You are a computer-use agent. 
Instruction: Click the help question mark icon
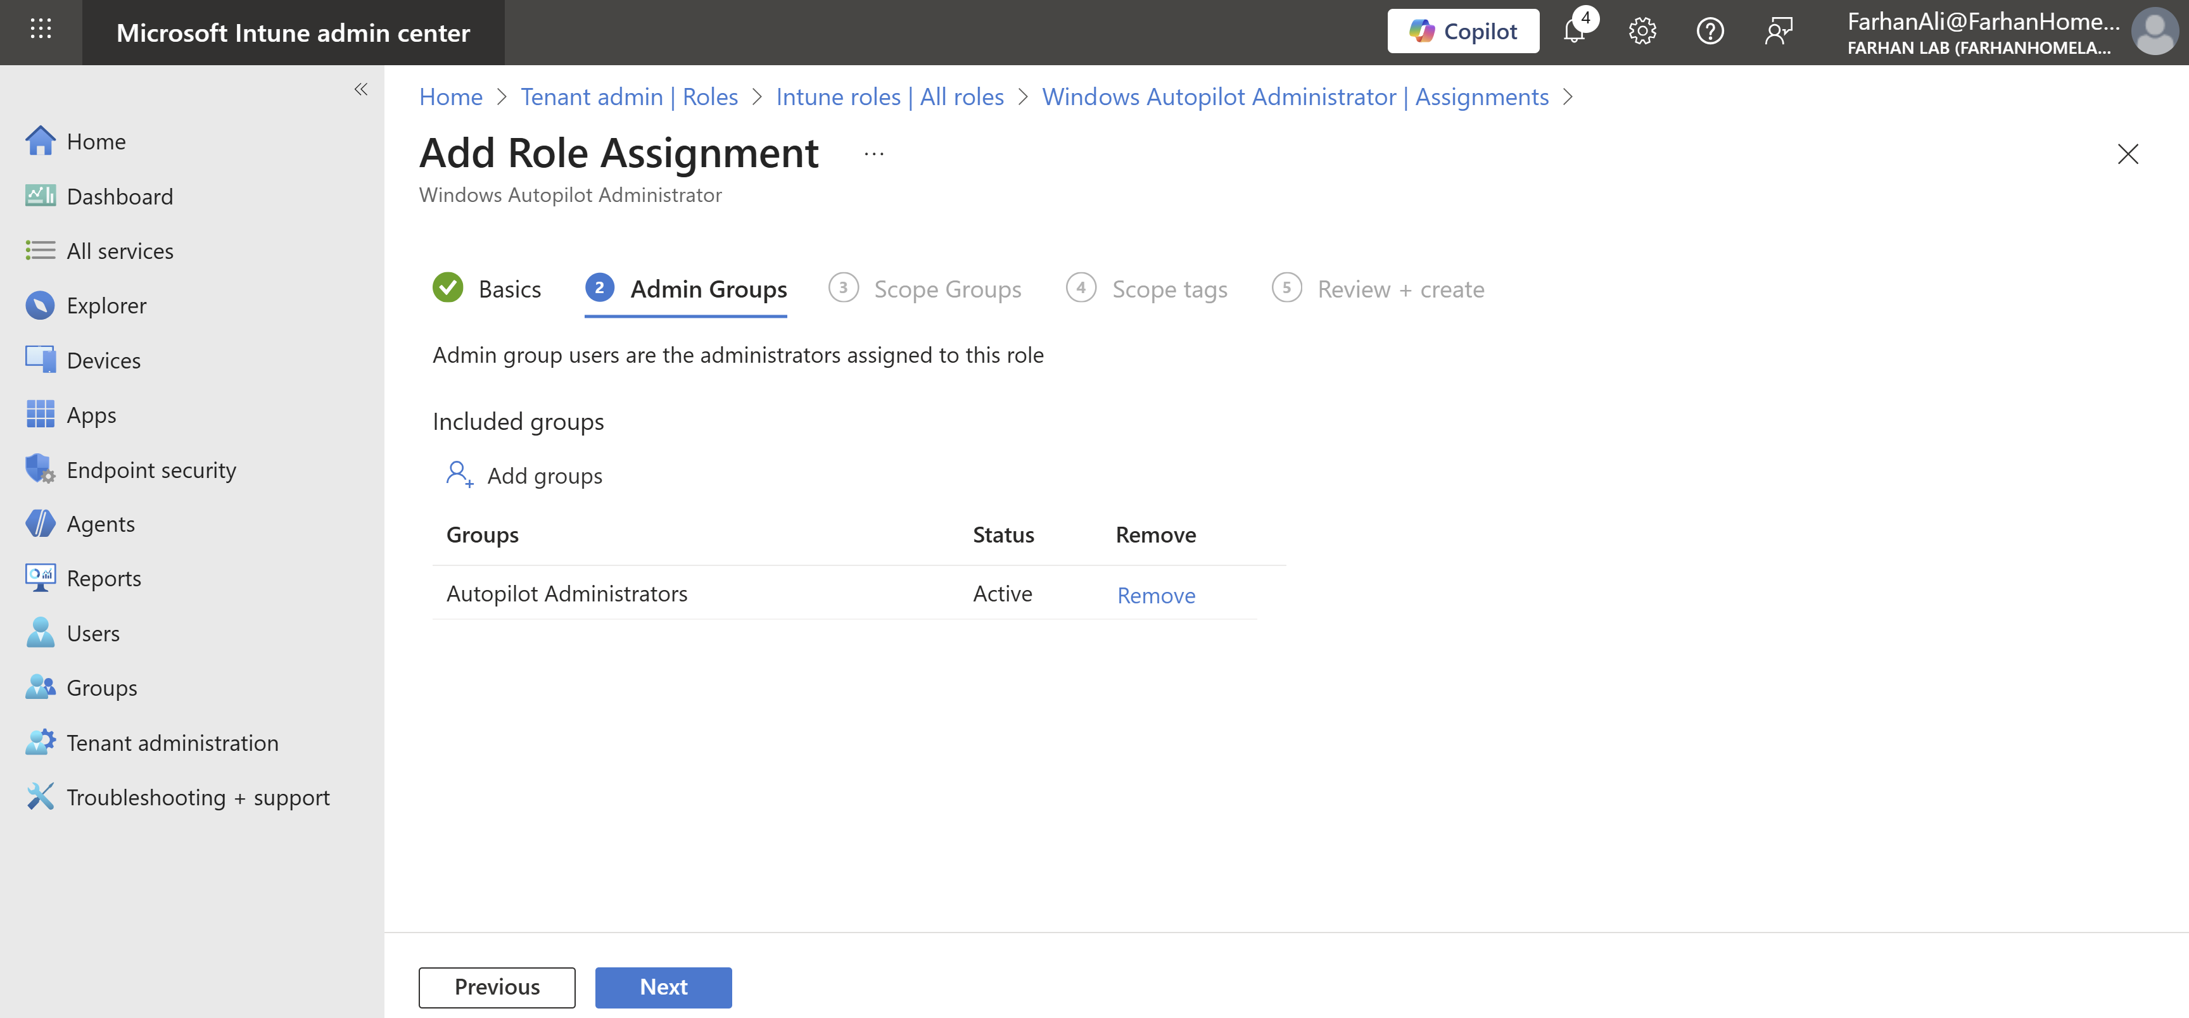[1710, 32]
